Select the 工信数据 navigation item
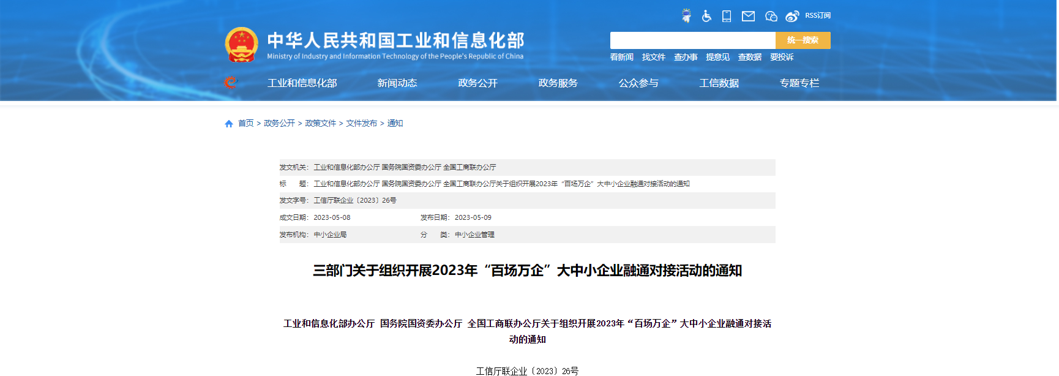The image size is (1059, 376). [x=719, y=83]
